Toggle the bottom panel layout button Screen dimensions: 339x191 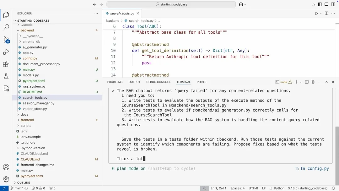click(326, 4)
